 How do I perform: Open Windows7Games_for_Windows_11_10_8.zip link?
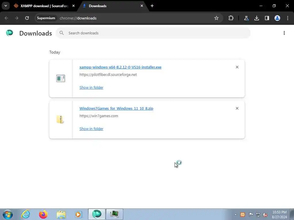coord(116,108)
